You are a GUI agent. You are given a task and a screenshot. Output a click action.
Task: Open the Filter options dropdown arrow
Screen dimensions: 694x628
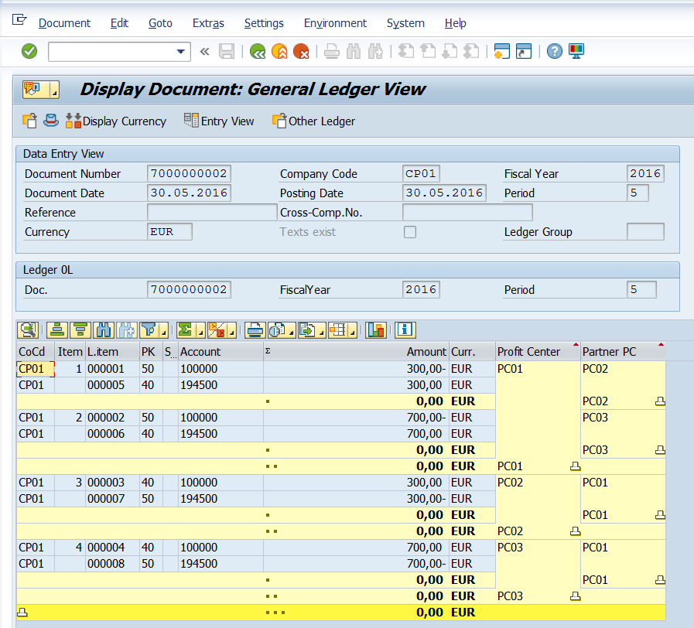click(164, 331)
